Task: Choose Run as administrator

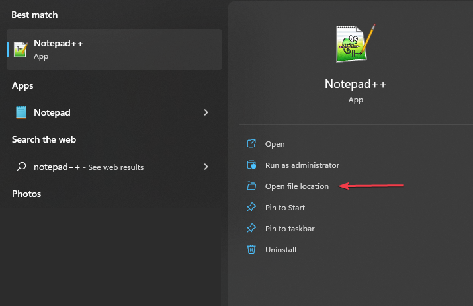Action: click(x=302, y=165)
